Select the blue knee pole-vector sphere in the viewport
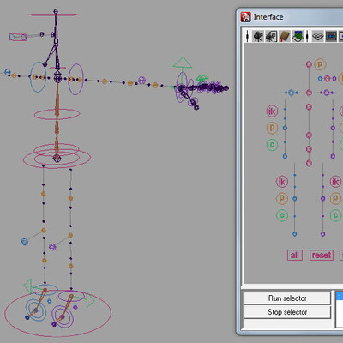Screen dimensions: 343x343 (25, 242)
